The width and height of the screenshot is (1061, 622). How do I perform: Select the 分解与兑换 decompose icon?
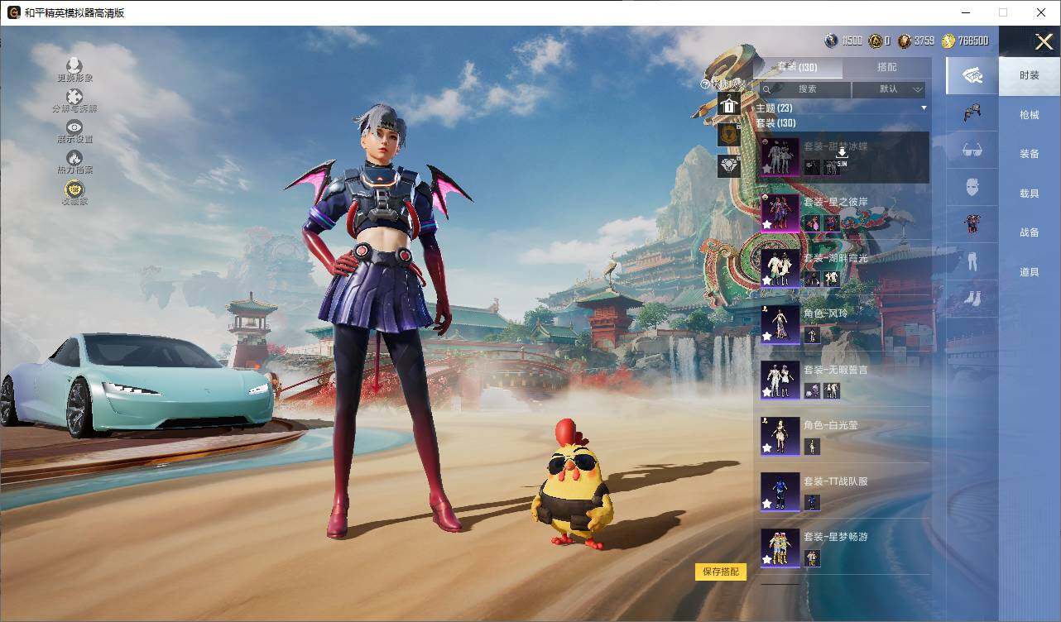74,96
